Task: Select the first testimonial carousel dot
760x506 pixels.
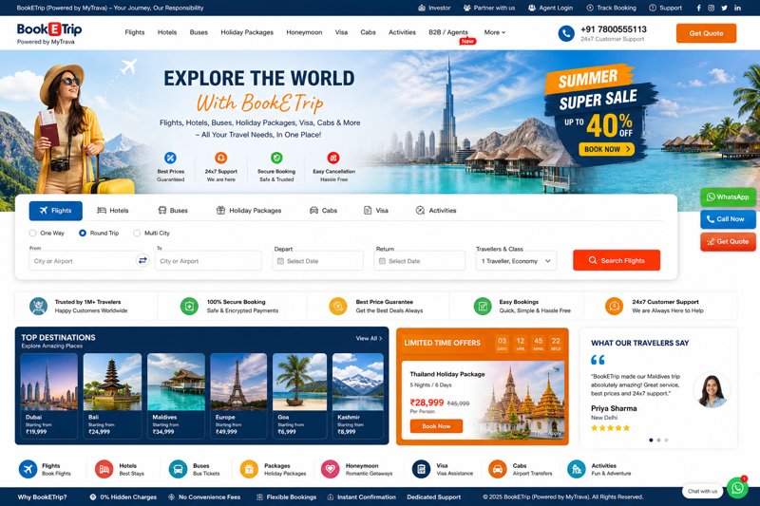Action: 651,440
